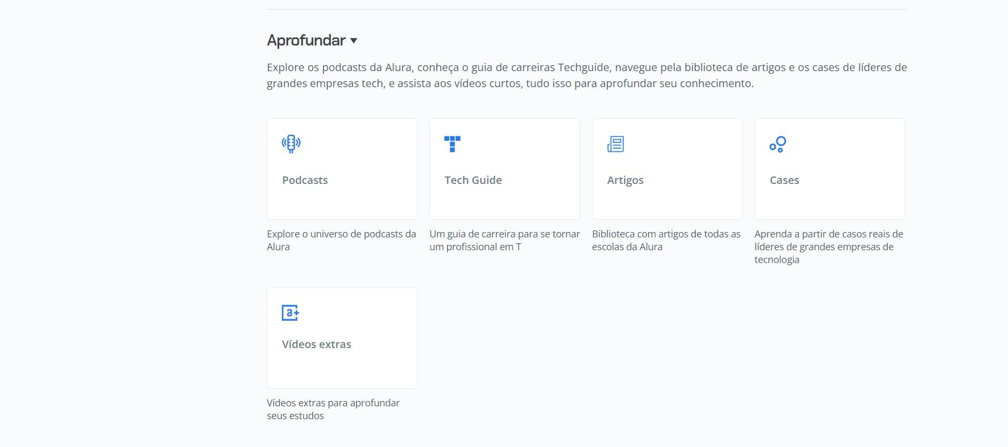1008x447 pixels.
Task: Click text 'Vídeos extras para aprofundar seus estudos'
Action: click(333, 410)
